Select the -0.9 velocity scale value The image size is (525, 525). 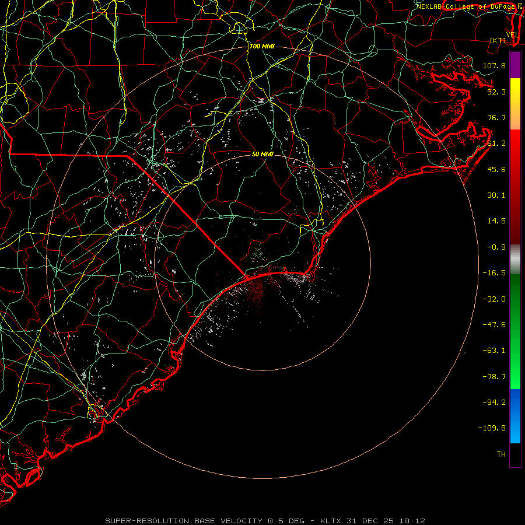[496, 247]
